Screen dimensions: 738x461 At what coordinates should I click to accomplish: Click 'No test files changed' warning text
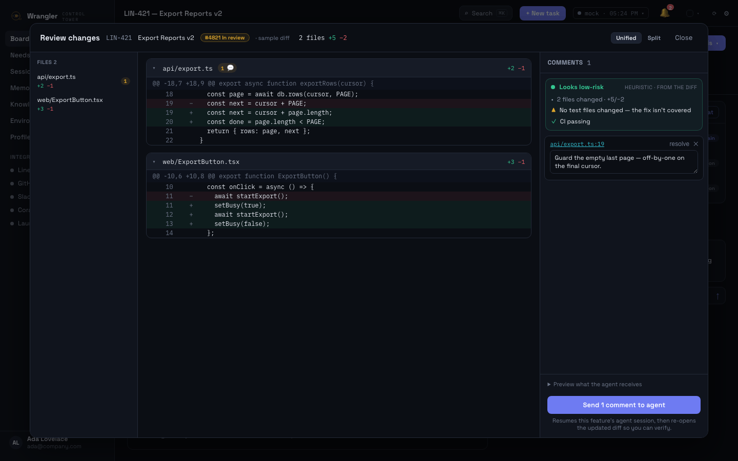point(625,110)
